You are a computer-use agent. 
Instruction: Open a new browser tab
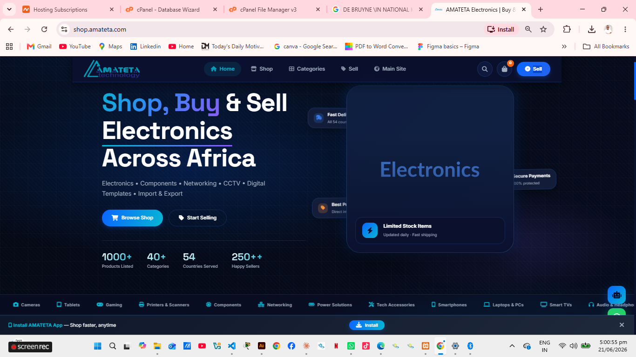pos(541,9)
